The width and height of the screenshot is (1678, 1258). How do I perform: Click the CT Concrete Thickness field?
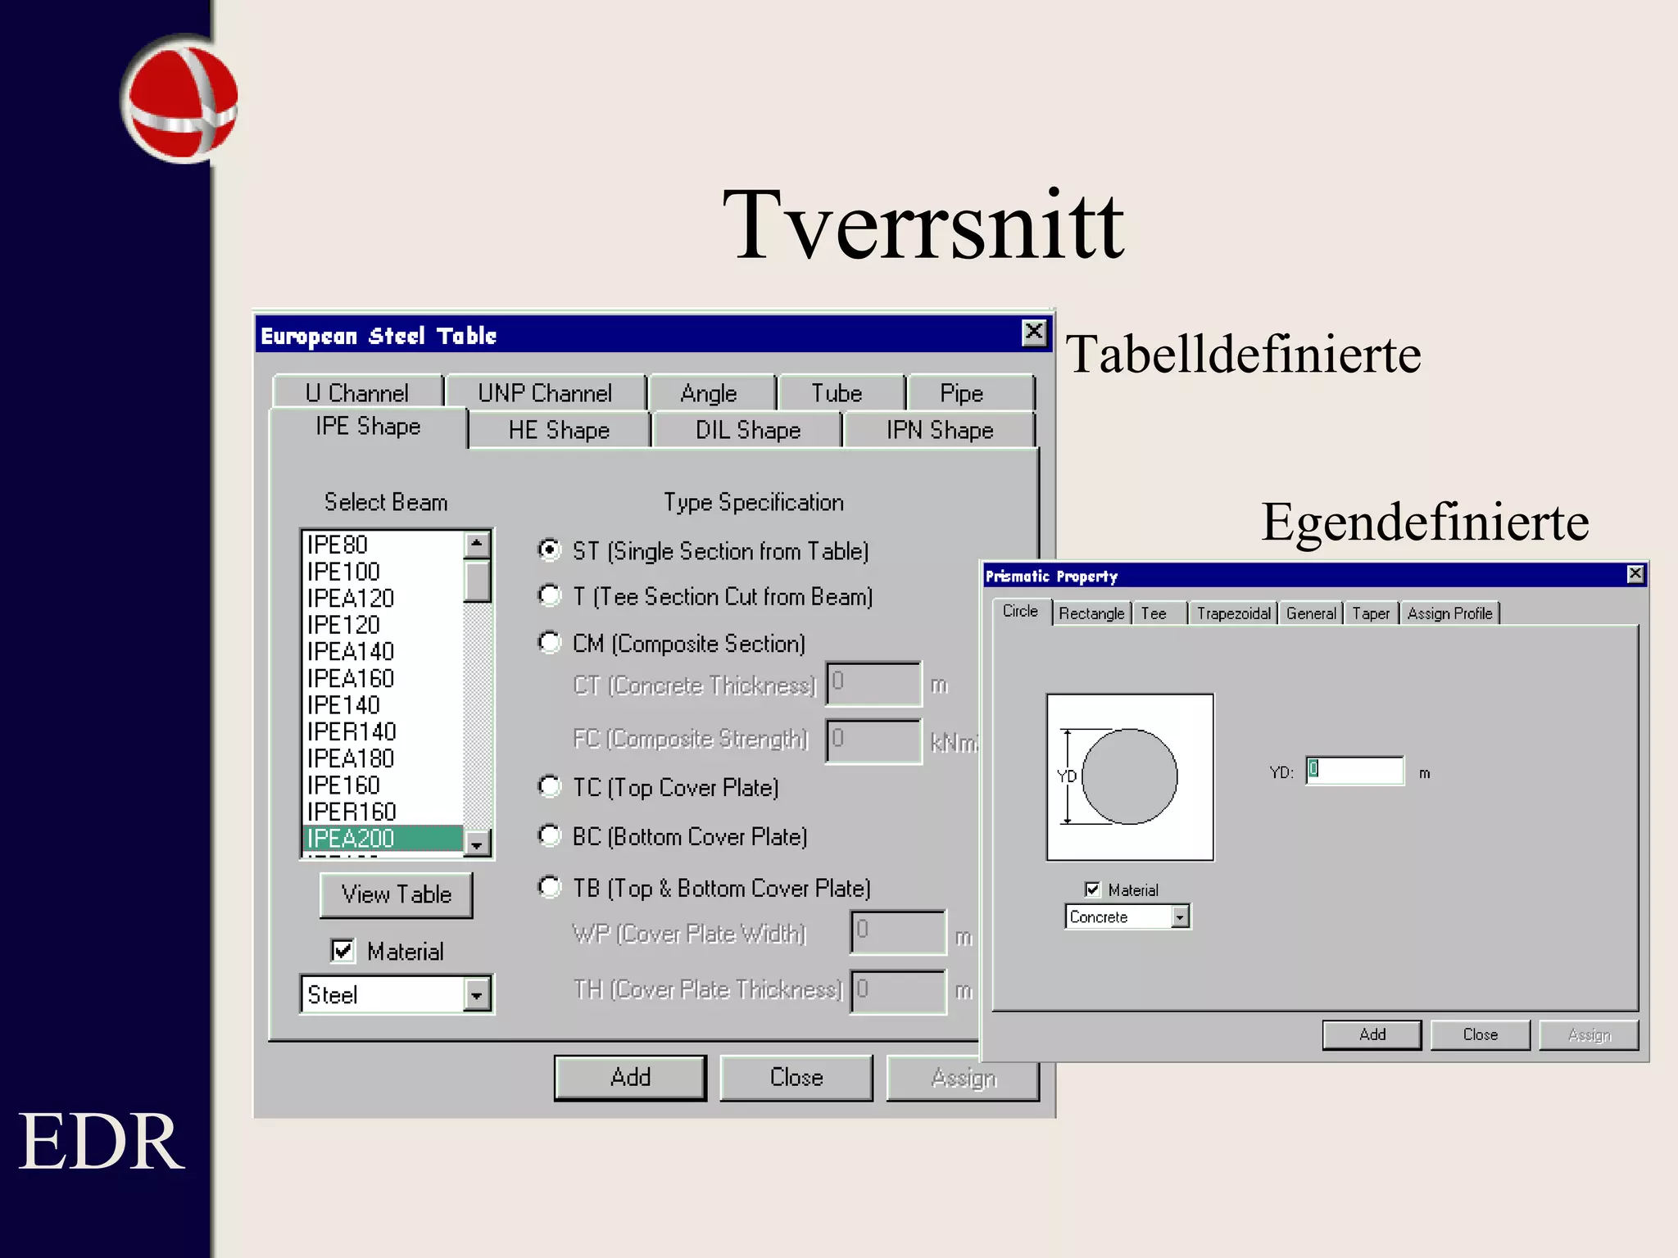873,684
